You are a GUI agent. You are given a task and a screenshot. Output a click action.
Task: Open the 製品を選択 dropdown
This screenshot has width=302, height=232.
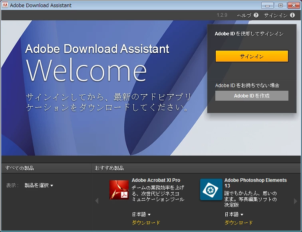39,185
